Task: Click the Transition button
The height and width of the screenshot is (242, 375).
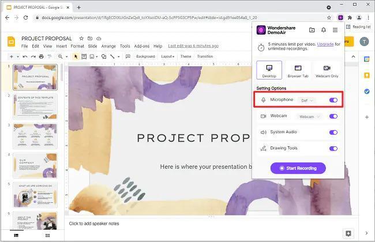Action: [205, 56]
